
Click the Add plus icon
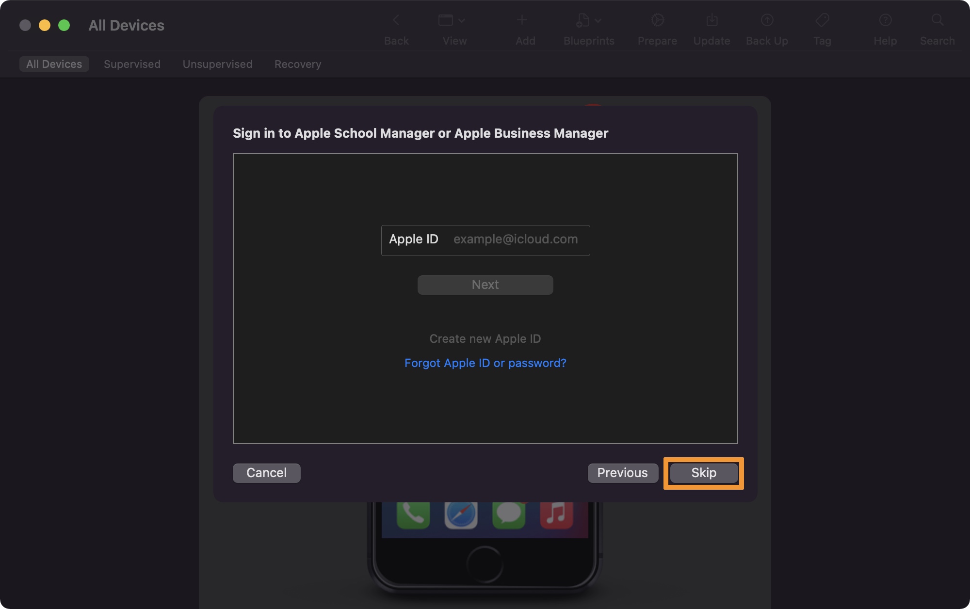point(522,20)
